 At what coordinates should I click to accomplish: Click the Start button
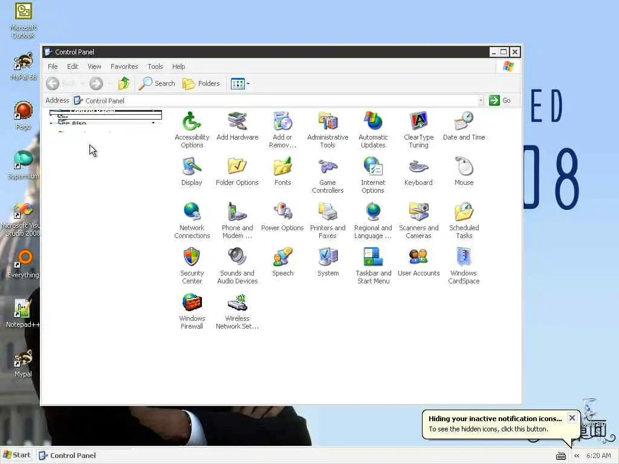(x=17, y=456)
